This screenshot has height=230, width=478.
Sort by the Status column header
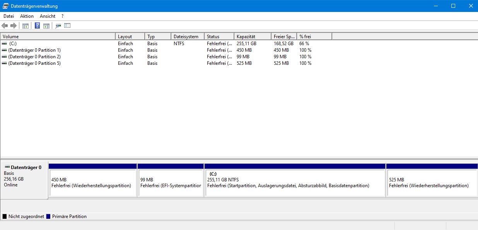219,37
